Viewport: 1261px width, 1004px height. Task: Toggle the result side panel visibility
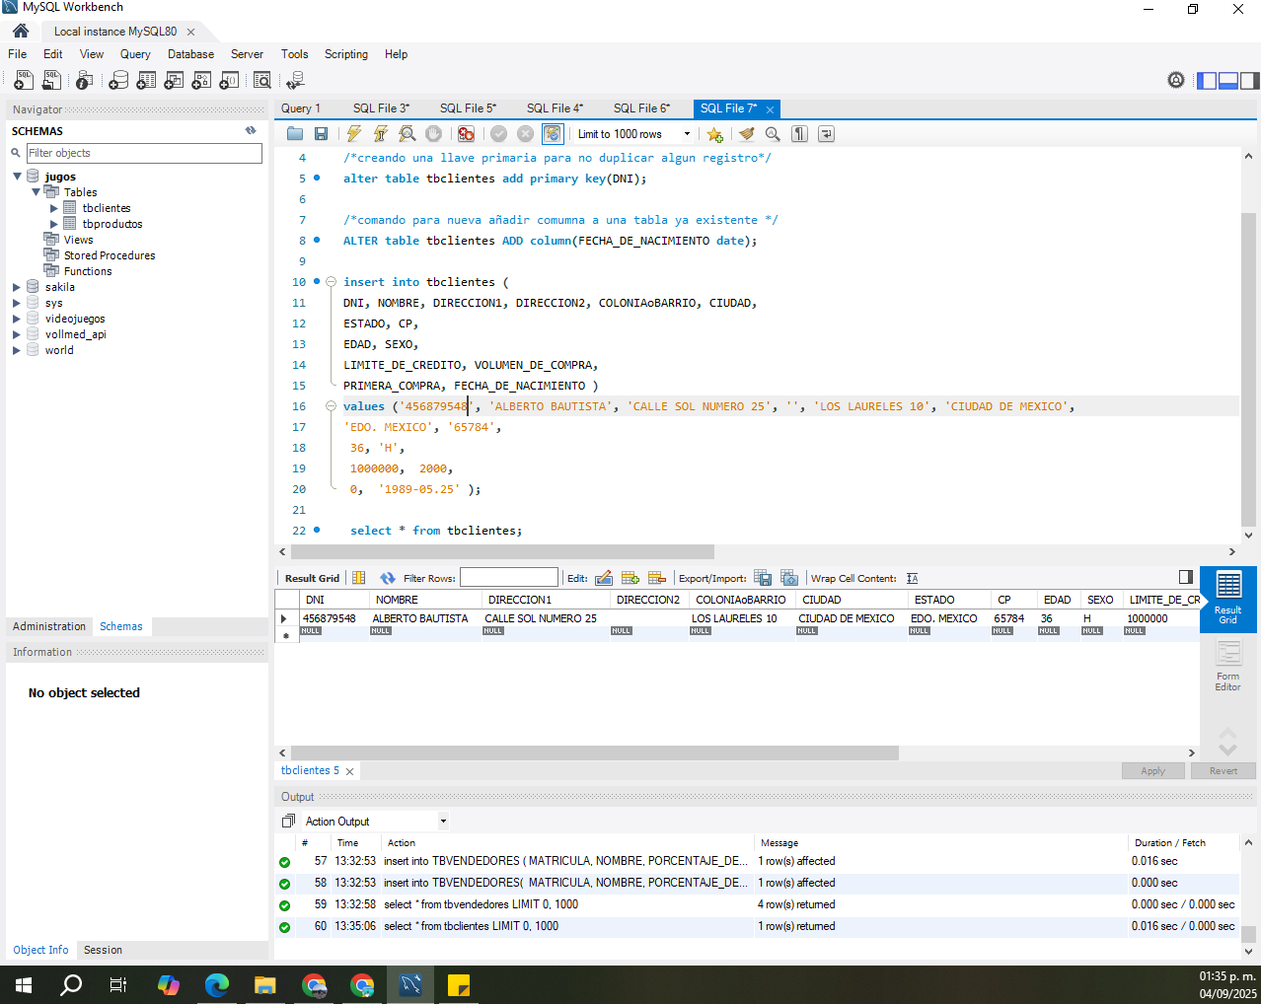[x=1186, y=577]
